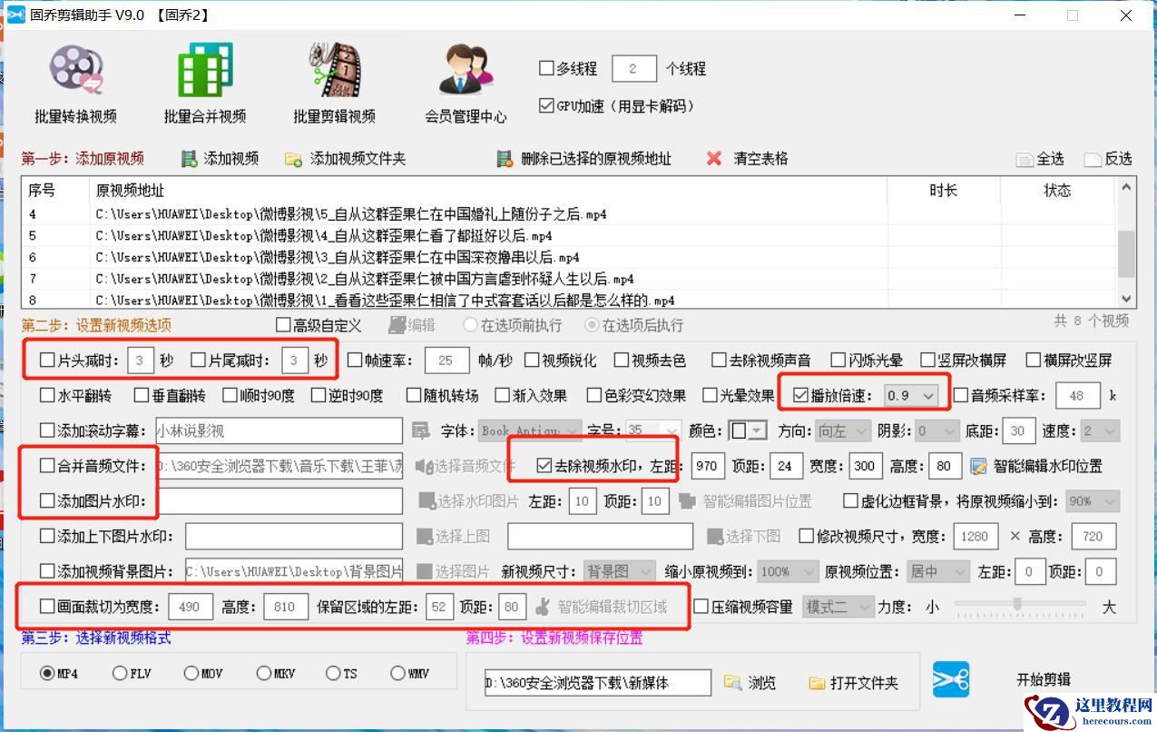Click 全选 to select all videos
Viewport: 1157px width, 732px height.
pyautogui.click(x=1041, y=158)
